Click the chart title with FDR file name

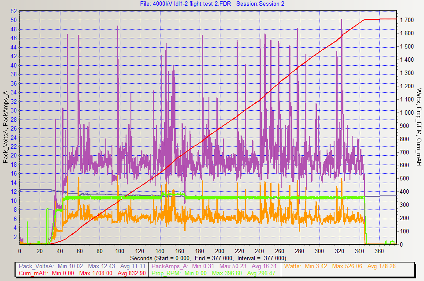tap(212, 4)
